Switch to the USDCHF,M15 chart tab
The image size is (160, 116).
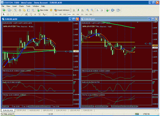75,110
